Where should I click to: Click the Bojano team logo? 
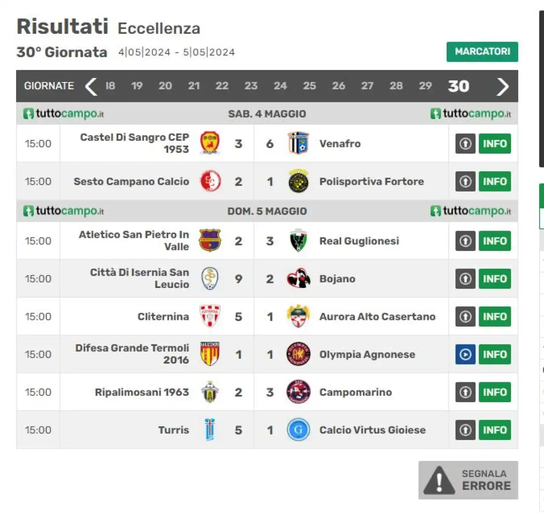[298, 279]
